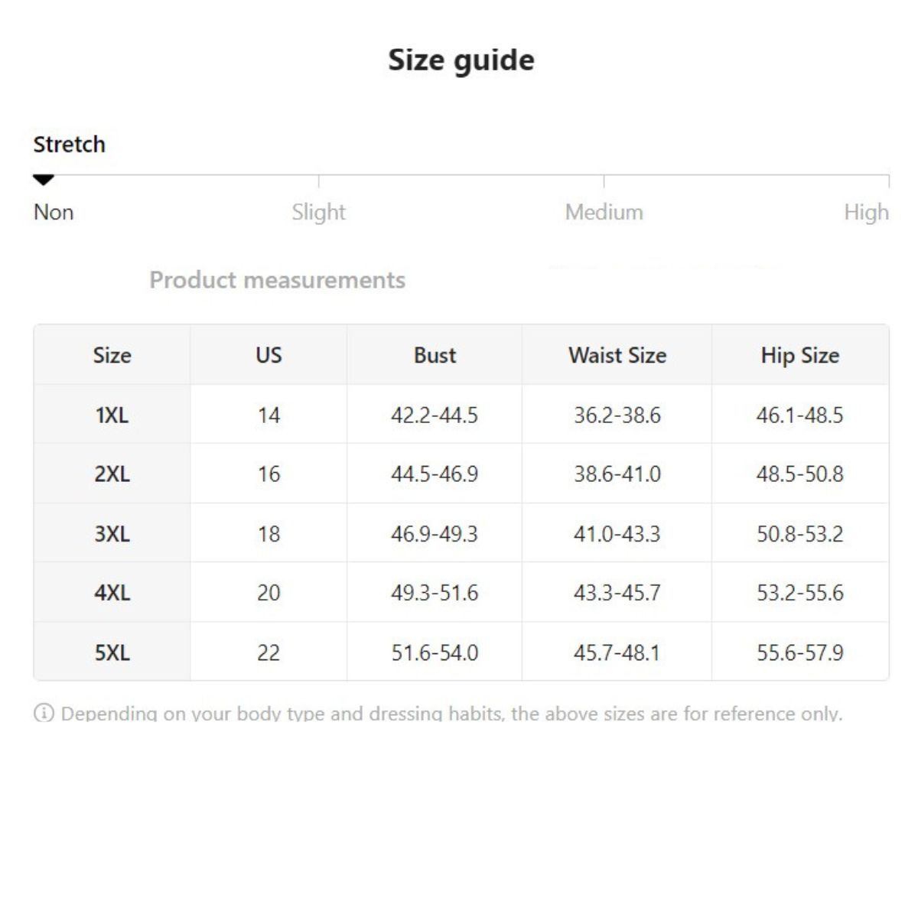Select the Slight stretch label
The height and width of the screenshot is (918, 918).
pyautogui.click(x=318, y=212)
